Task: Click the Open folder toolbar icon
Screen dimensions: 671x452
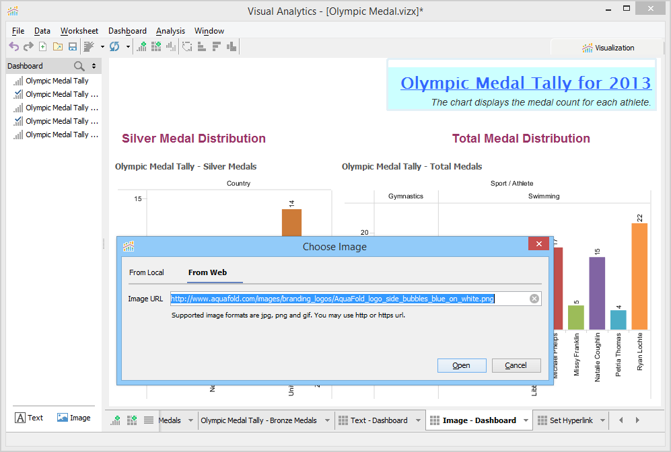Action: 57,46
